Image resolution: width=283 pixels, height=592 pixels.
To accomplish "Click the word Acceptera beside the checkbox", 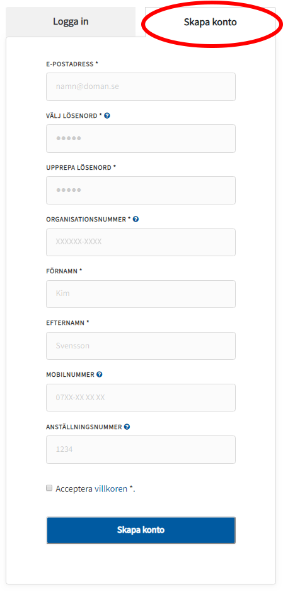I will [74, 488].
